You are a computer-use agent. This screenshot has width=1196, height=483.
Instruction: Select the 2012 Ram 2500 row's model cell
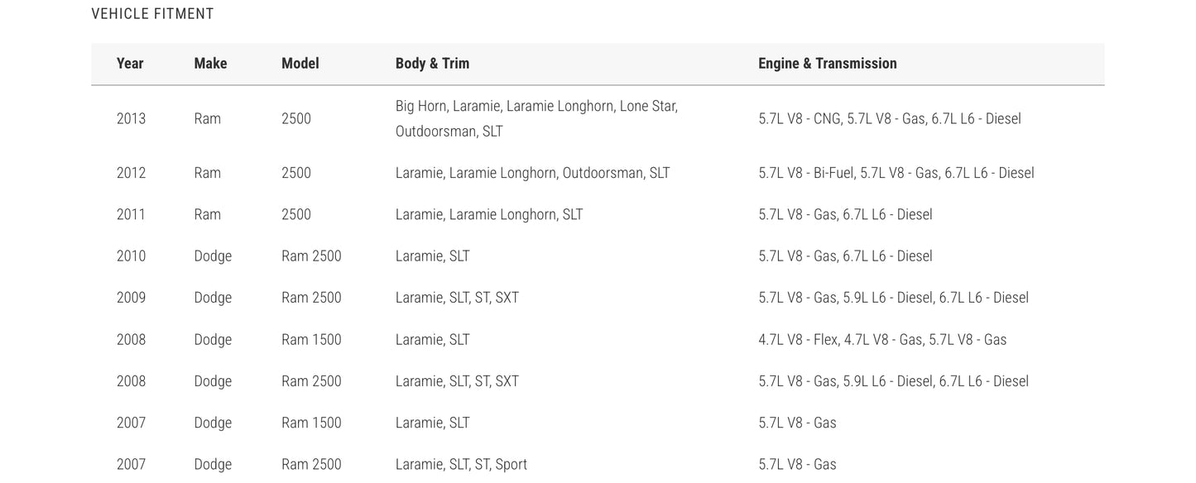tap(296, 174)
